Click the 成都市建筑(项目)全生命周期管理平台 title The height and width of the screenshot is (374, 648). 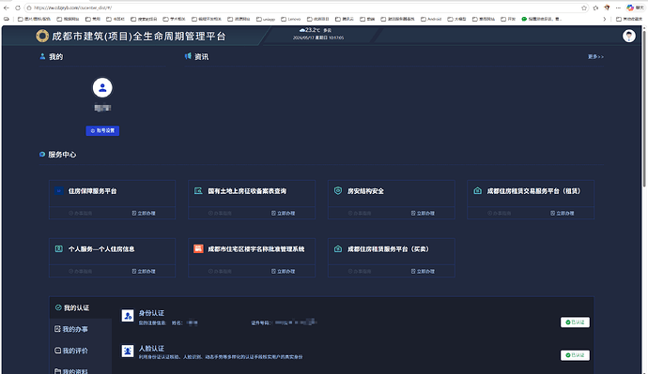(x=139, y=37)
